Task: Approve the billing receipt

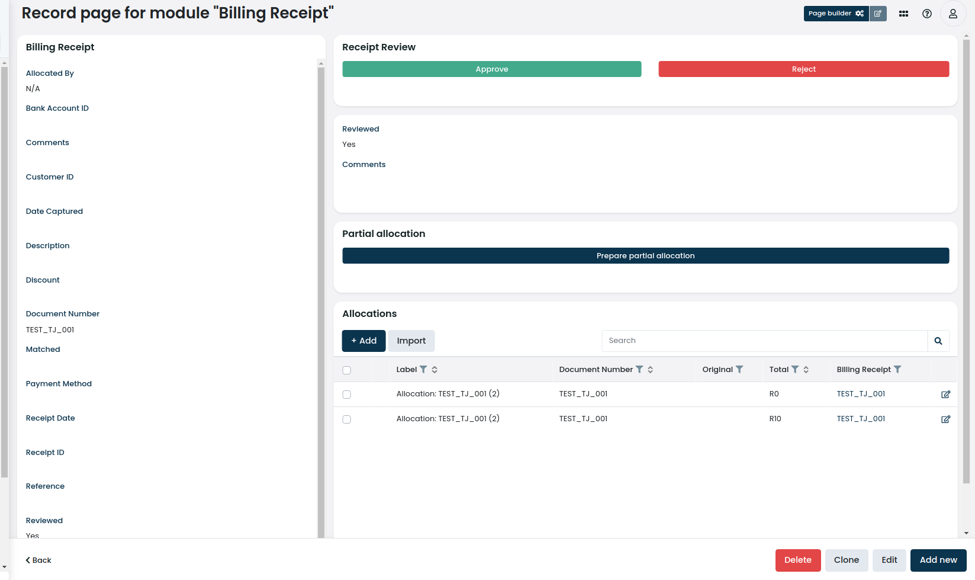Action: [492, 69]
